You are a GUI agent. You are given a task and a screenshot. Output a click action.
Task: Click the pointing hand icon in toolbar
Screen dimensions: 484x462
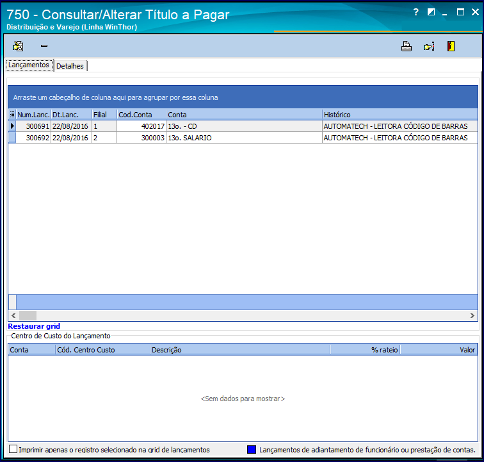pyautogui.click(x=429, y=46)
